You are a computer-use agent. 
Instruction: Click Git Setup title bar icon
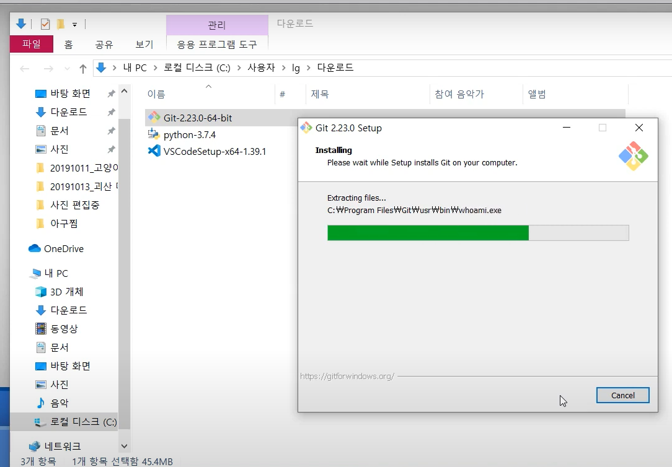pyautogui.click(x=306, y=128)
